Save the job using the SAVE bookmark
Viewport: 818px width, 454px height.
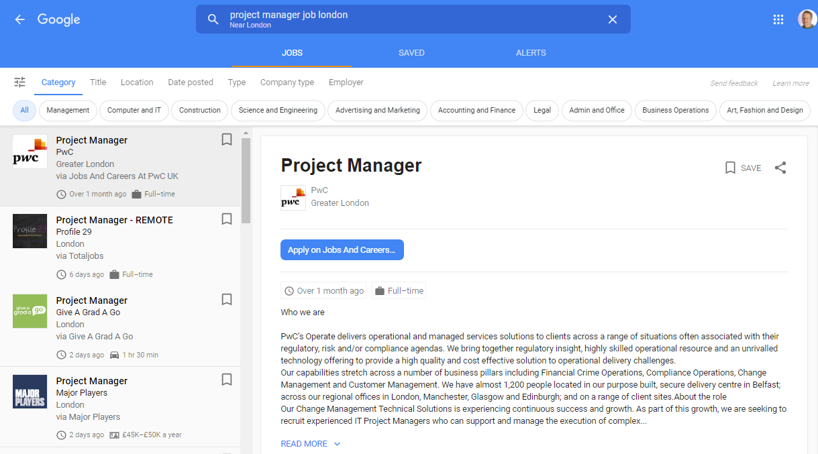[x=743, y=168]
